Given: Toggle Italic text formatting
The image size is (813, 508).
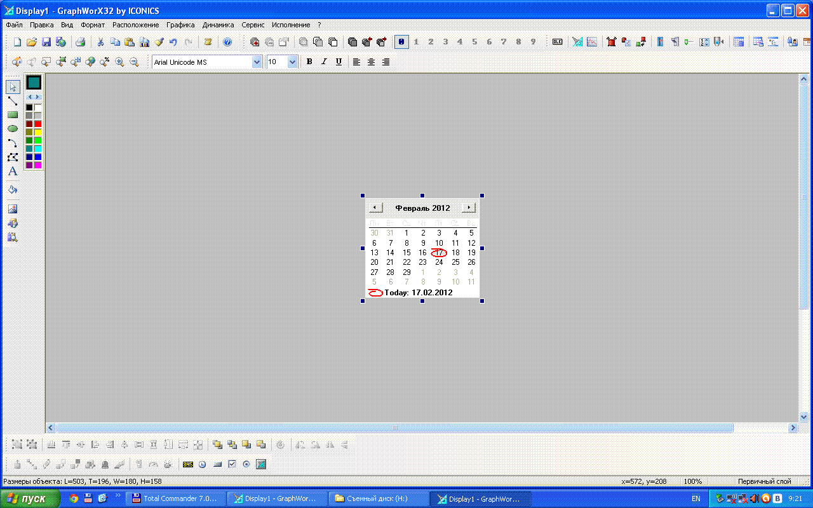Looking at the screenshot, I should click(x=324, y=62).
